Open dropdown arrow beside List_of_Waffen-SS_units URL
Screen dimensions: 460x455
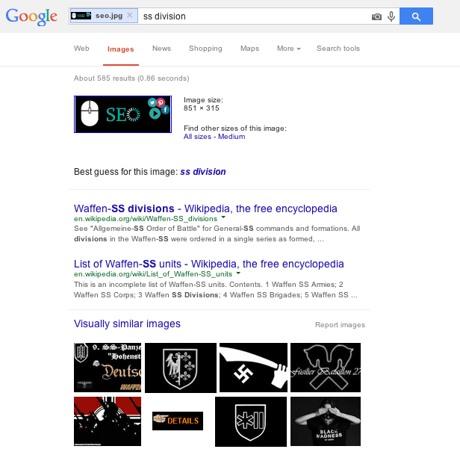(238, 273)
